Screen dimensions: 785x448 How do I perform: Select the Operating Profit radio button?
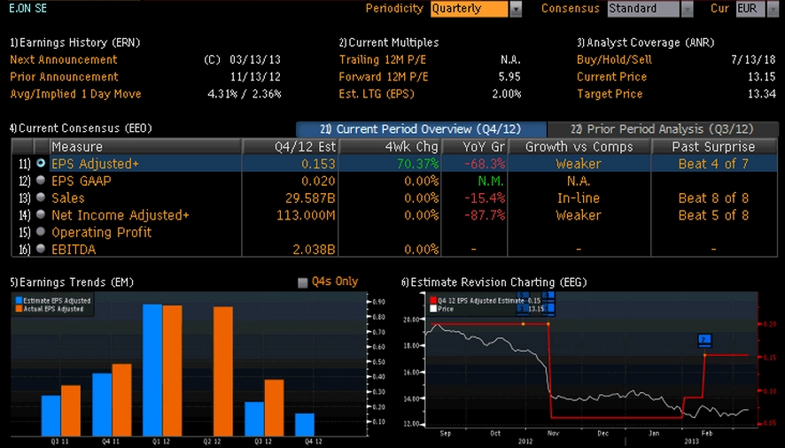[x=41, y=231]
